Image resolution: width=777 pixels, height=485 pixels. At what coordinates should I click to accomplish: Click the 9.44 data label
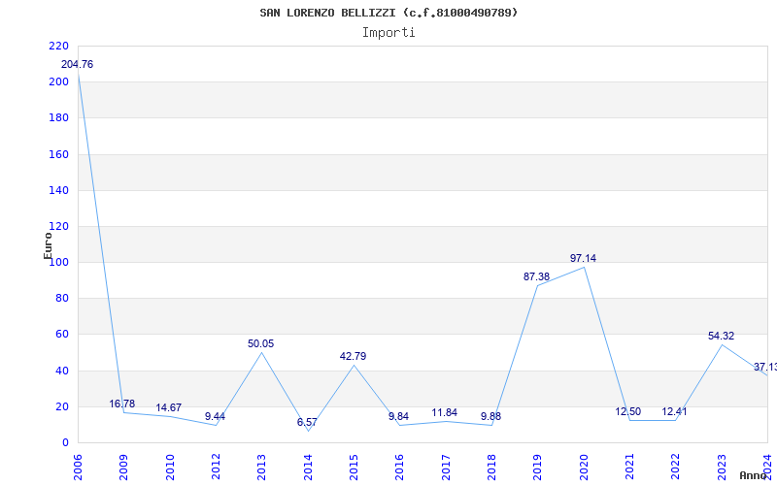(x=215, y=417)
